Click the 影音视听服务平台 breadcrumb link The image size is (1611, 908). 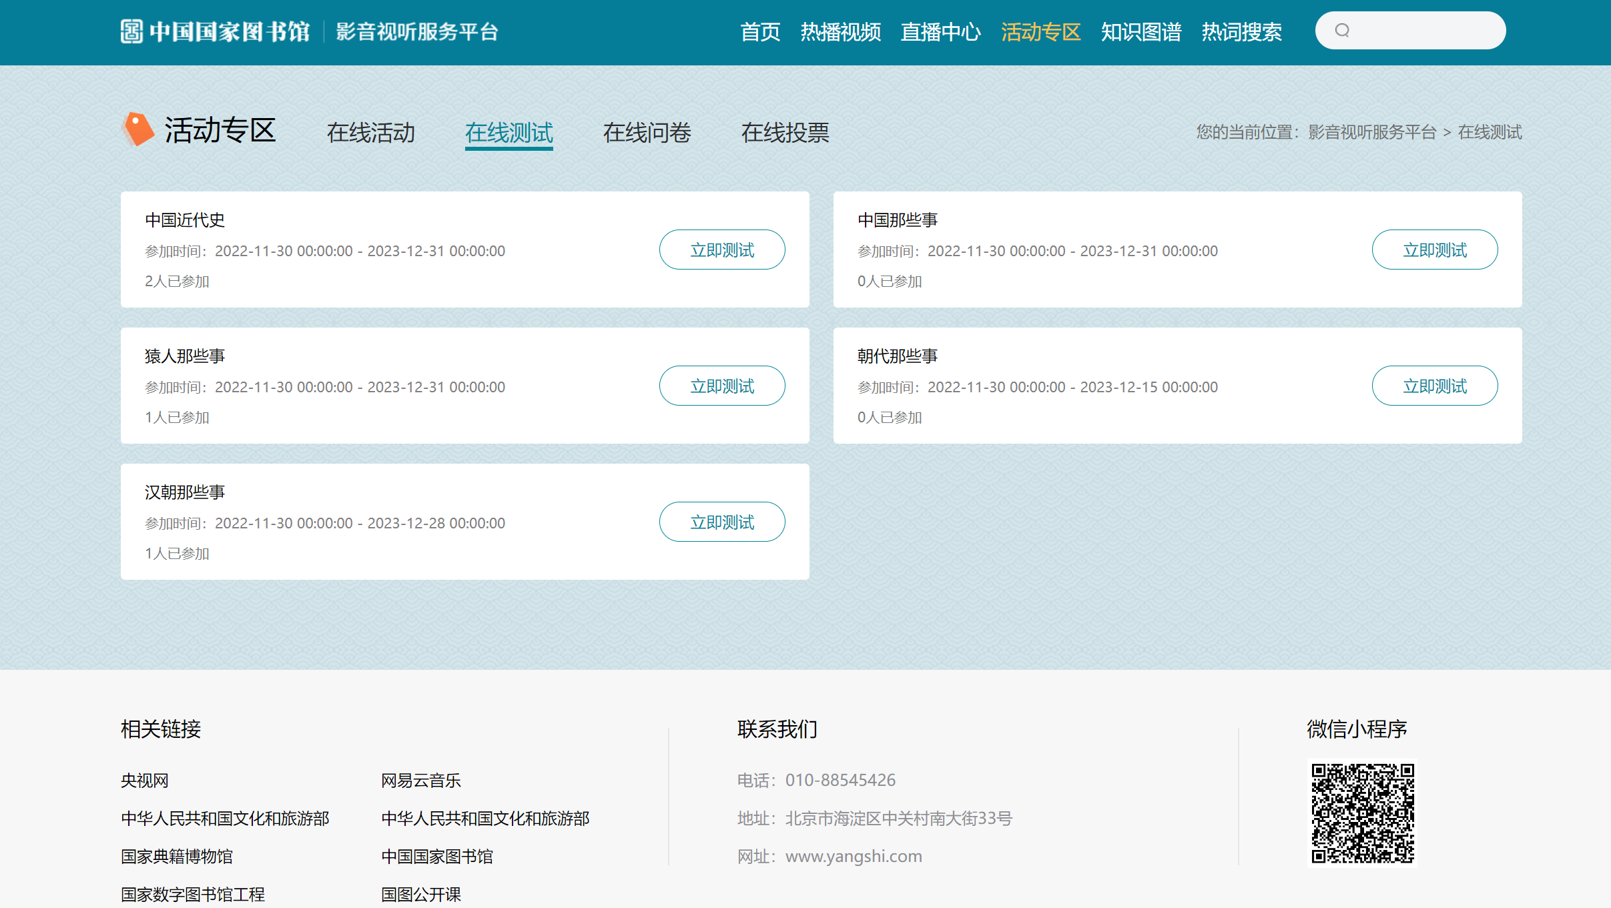1372,132
